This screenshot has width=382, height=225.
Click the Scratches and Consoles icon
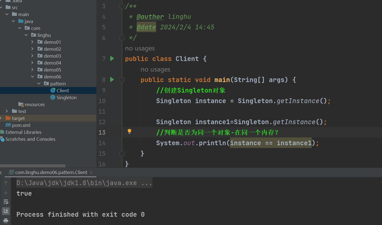(x=2, y=139)
